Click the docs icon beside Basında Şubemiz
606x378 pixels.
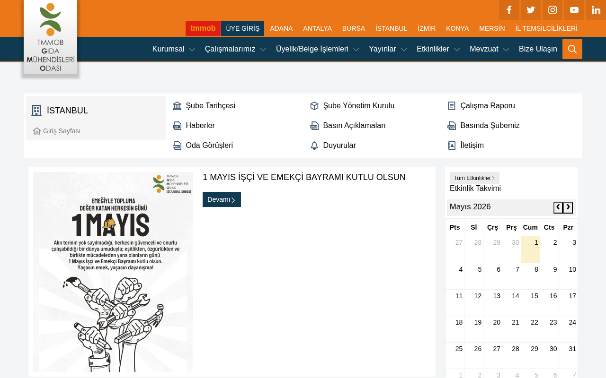point(452,126)
